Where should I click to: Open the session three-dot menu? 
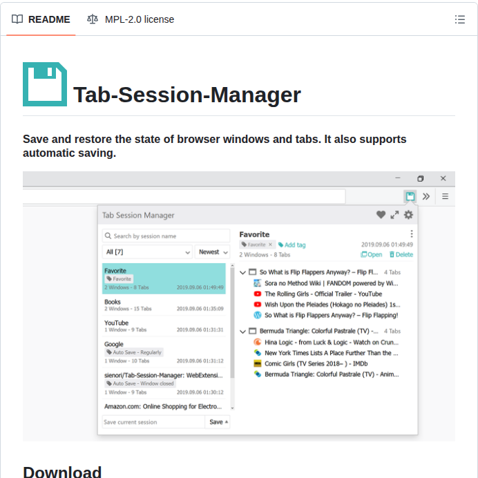click(x=412, y=233)
